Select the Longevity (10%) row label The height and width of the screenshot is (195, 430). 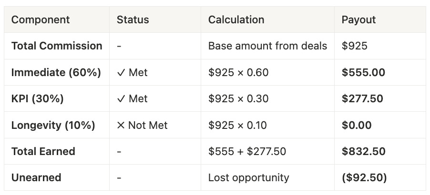(x=53, y=126)
